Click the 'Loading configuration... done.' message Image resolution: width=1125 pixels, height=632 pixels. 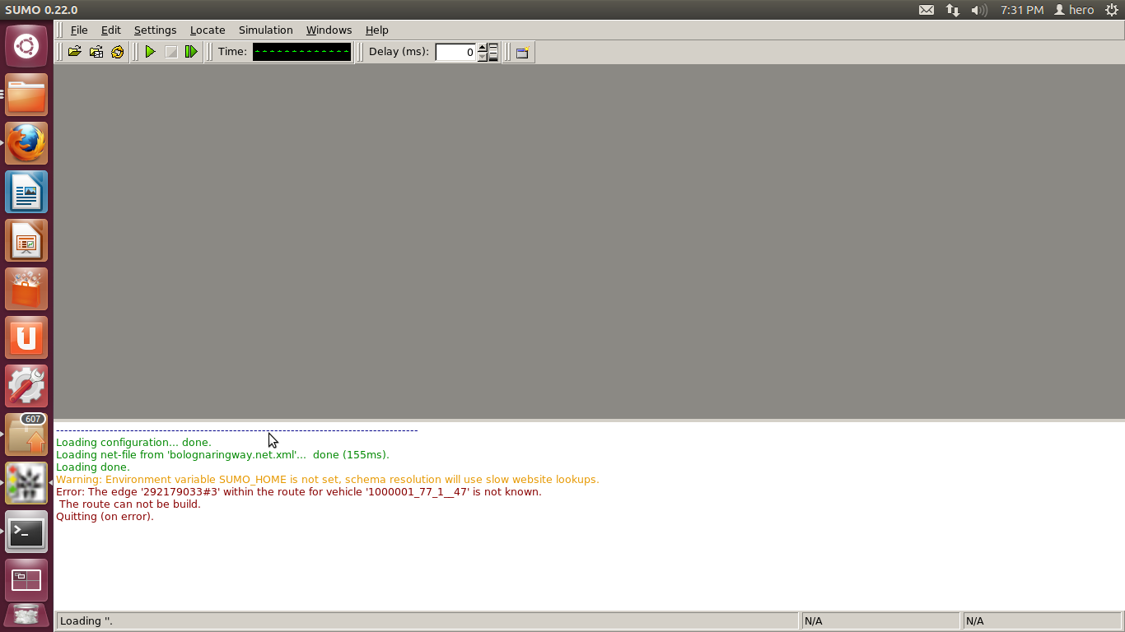point(133,442)
